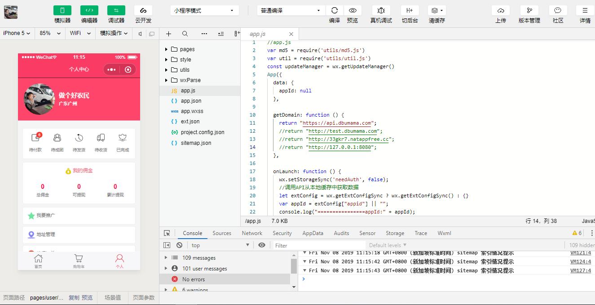
Task: Click the console Filter input field
Action: click(x=314, y=245)
